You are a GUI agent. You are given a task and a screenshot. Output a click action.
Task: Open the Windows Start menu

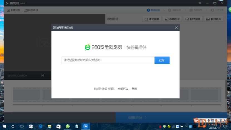coord(4,126)
